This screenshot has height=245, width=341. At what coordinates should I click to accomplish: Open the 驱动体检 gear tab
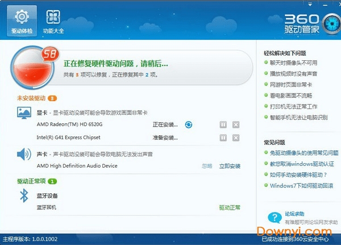pos(22,21)
